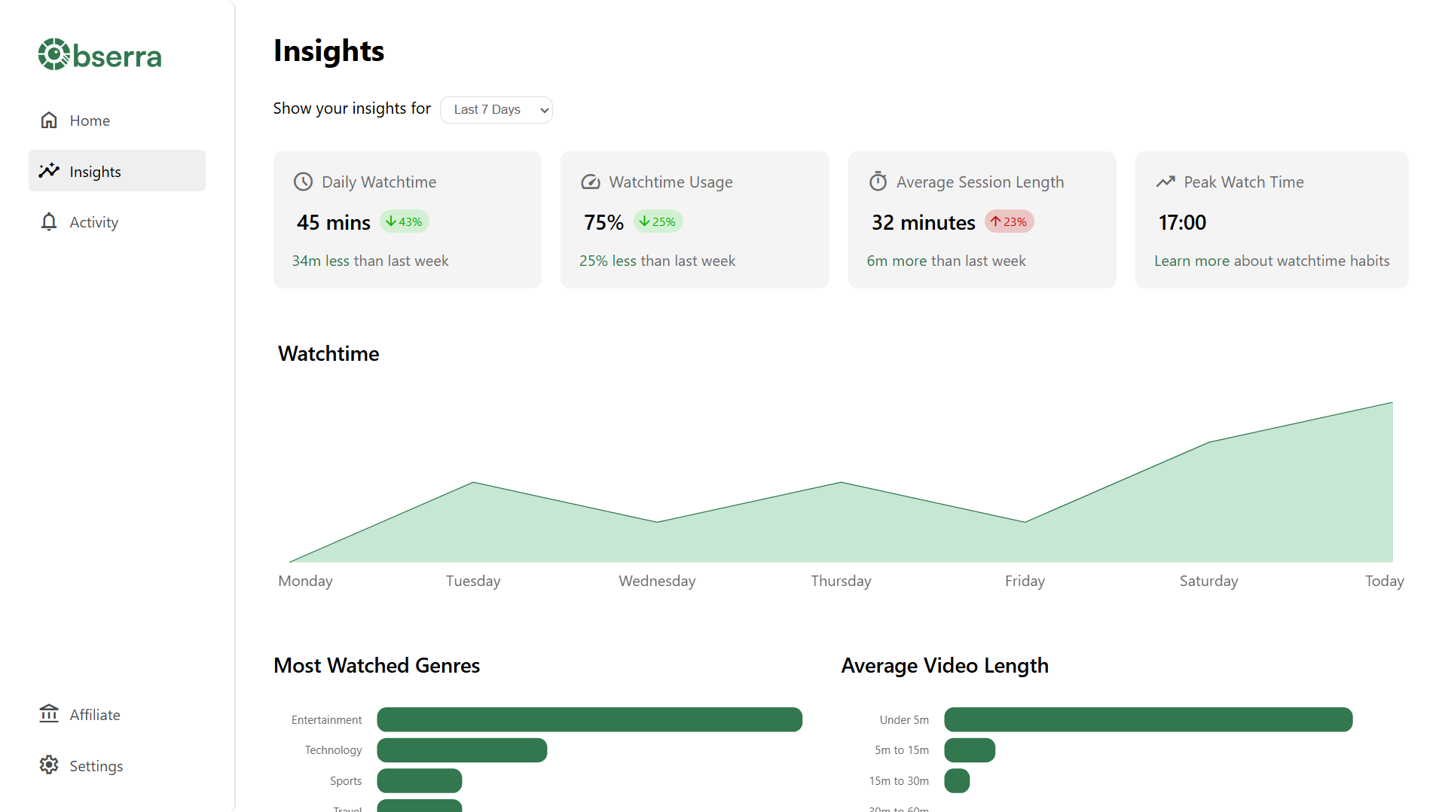The height and width of the screenshot is (812, 1445).
Task: Click the Thursday axis label
Action: click(x=841, y=581)
